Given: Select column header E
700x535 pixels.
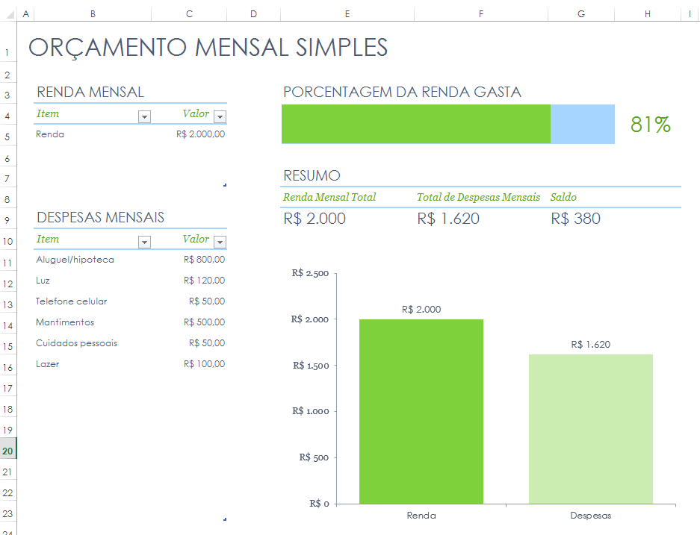Looking at the screenshot, I should [347, 13].
